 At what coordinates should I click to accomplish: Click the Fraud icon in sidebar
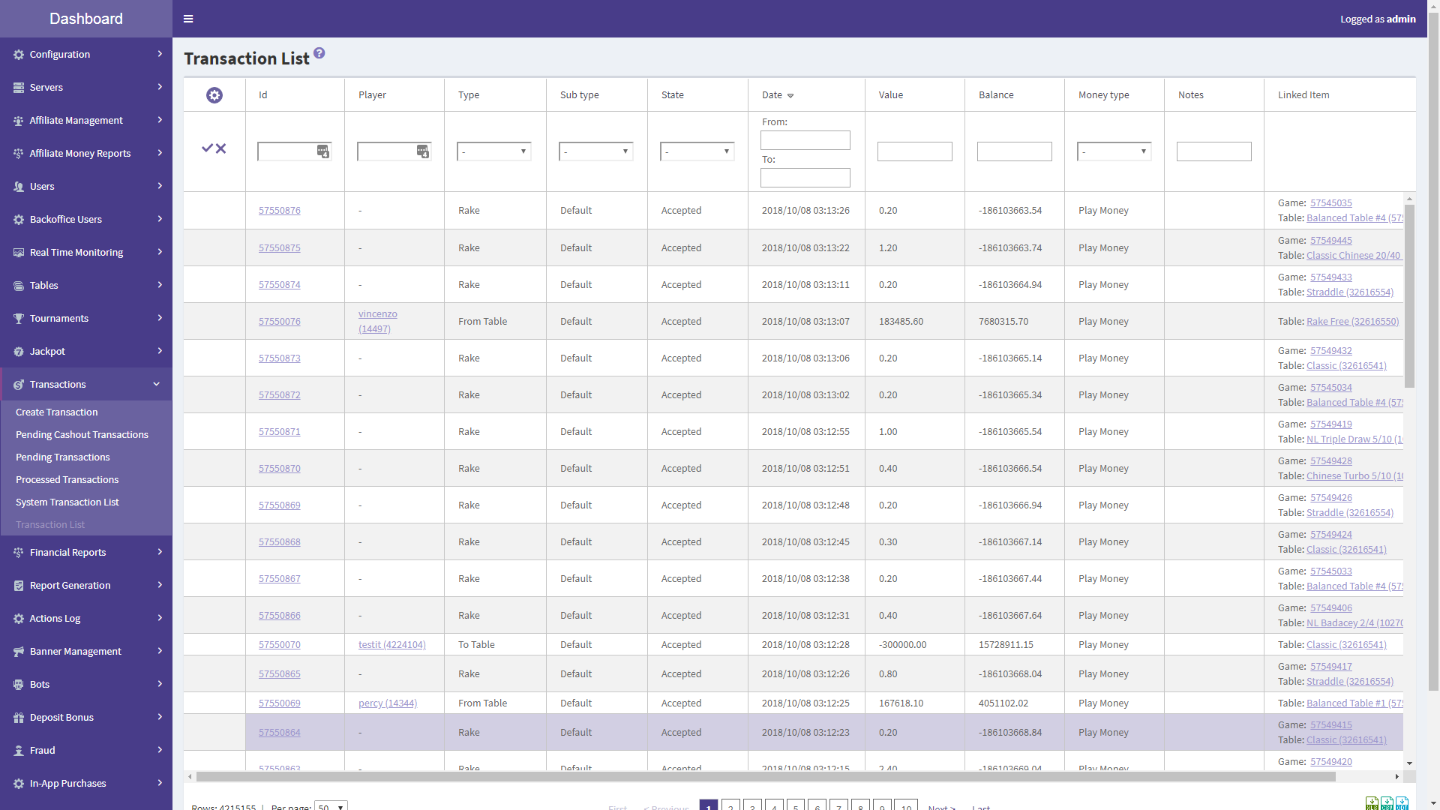tap(19, 751)
